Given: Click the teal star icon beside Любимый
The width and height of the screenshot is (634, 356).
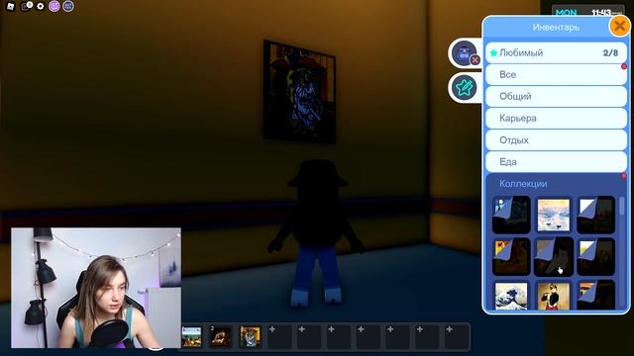Looking at the screenshot, I should [493, 52].
